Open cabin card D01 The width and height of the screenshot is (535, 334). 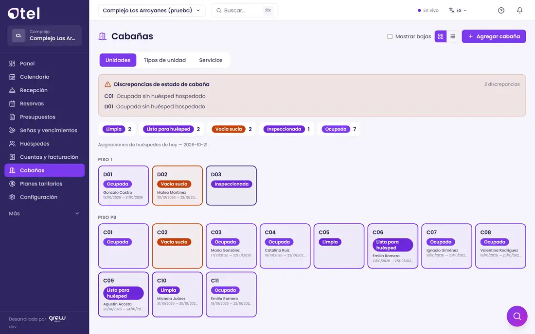124,185
